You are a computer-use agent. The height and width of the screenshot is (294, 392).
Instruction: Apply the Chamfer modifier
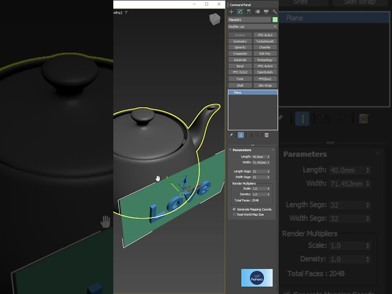(265, 47)
